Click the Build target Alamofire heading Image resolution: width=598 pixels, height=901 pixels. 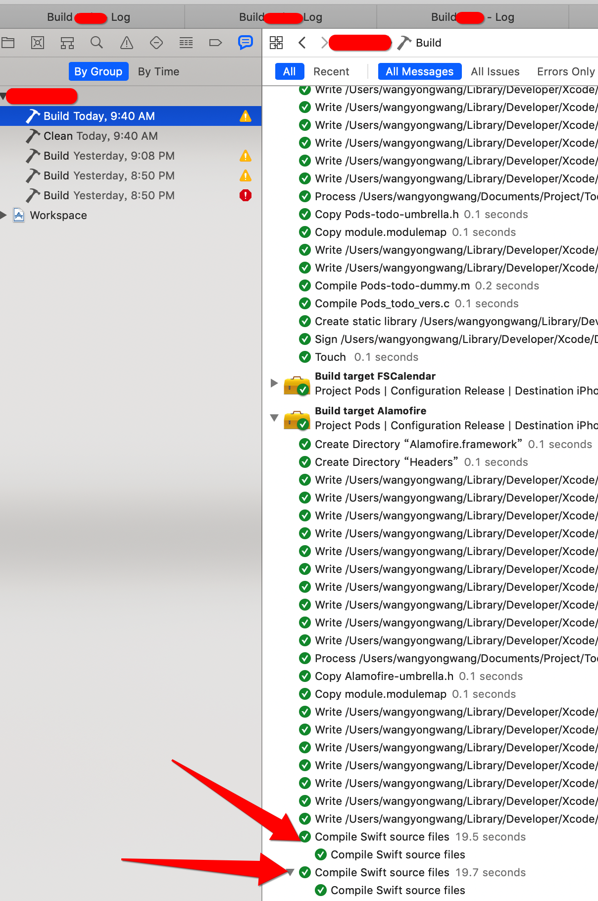pyautogui.click(x=370, y=411)
